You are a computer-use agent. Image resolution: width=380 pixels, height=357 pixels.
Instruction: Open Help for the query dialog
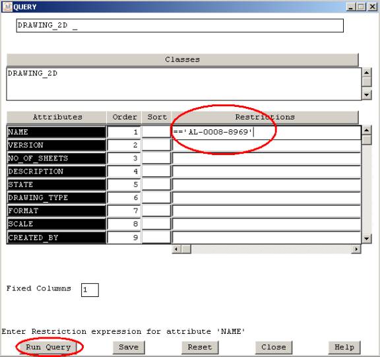click(344, 347)
